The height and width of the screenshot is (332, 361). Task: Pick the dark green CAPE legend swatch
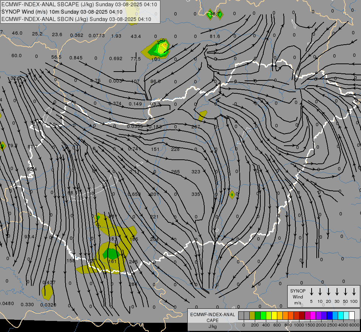[x=258, y=316]
